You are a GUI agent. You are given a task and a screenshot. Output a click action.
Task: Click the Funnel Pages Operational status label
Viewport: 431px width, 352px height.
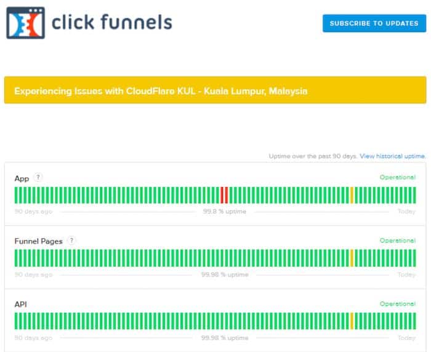[x=398, y=241]
